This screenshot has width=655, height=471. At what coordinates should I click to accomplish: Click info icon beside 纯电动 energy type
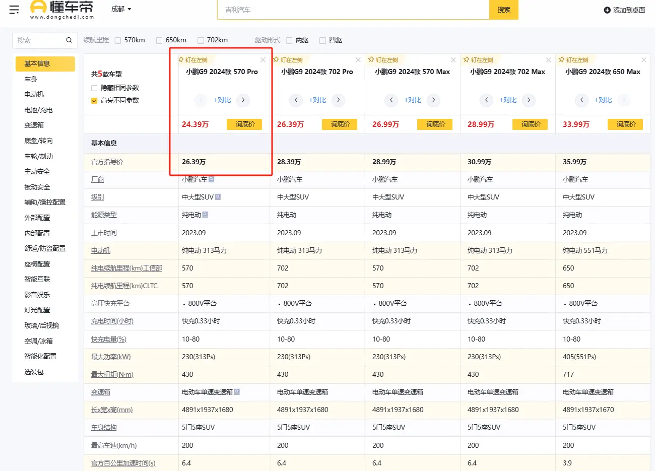pyautogui.click(x=206, y=215)
